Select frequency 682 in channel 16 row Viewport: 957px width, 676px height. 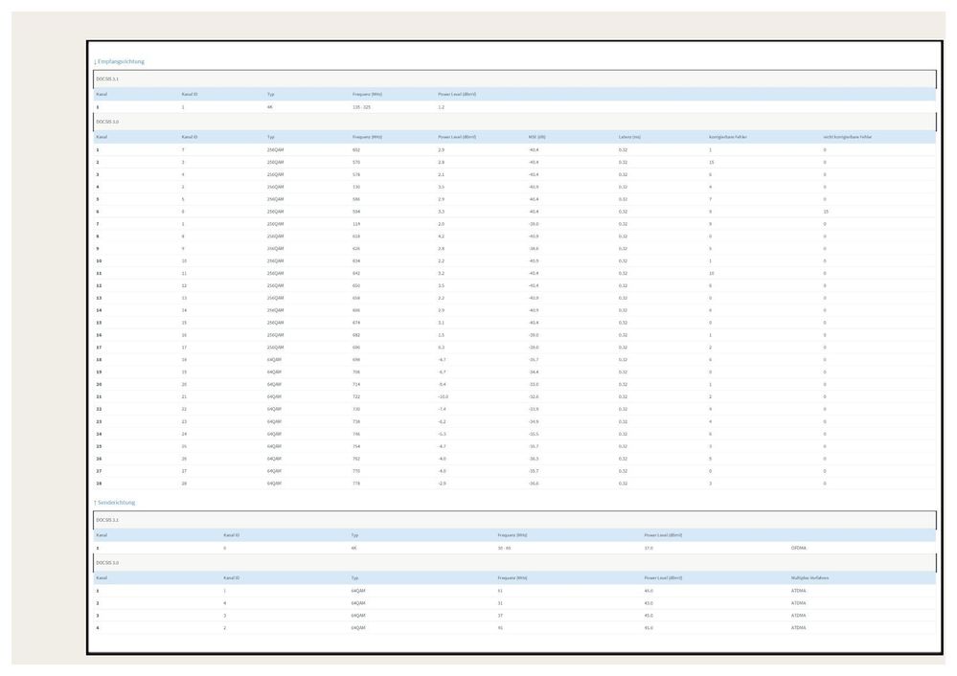[x=356, y=335]
